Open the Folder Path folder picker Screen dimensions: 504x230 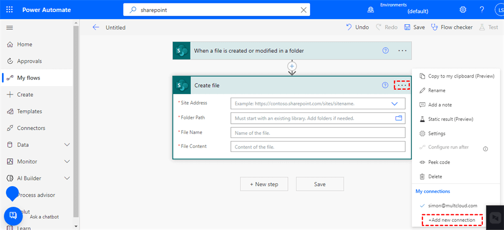(399, 118)
